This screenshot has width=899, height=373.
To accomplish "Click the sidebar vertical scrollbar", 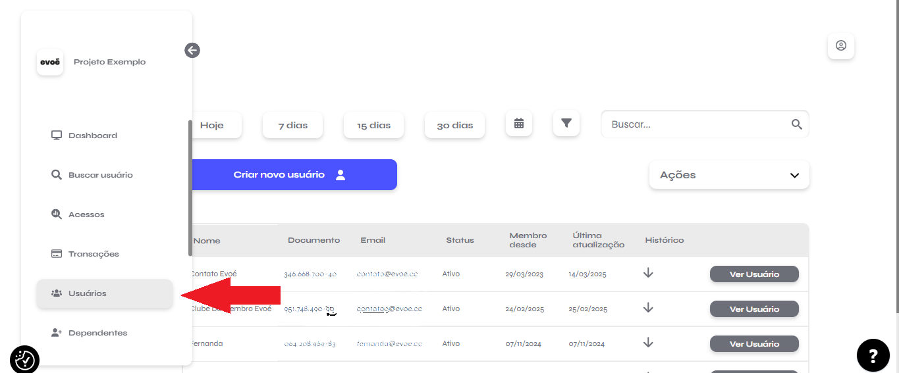I will [x=190, y=188].
